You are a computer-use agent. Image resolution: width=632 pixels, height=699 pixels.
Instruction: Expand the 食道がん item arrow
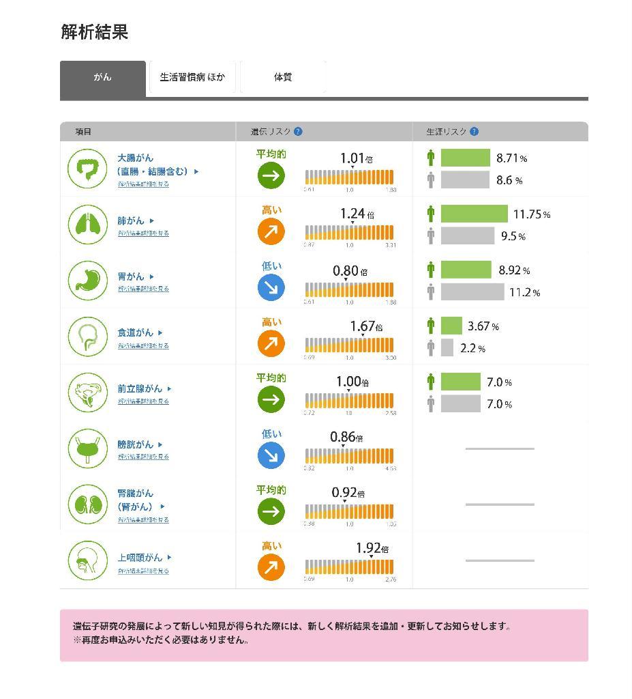161,332
